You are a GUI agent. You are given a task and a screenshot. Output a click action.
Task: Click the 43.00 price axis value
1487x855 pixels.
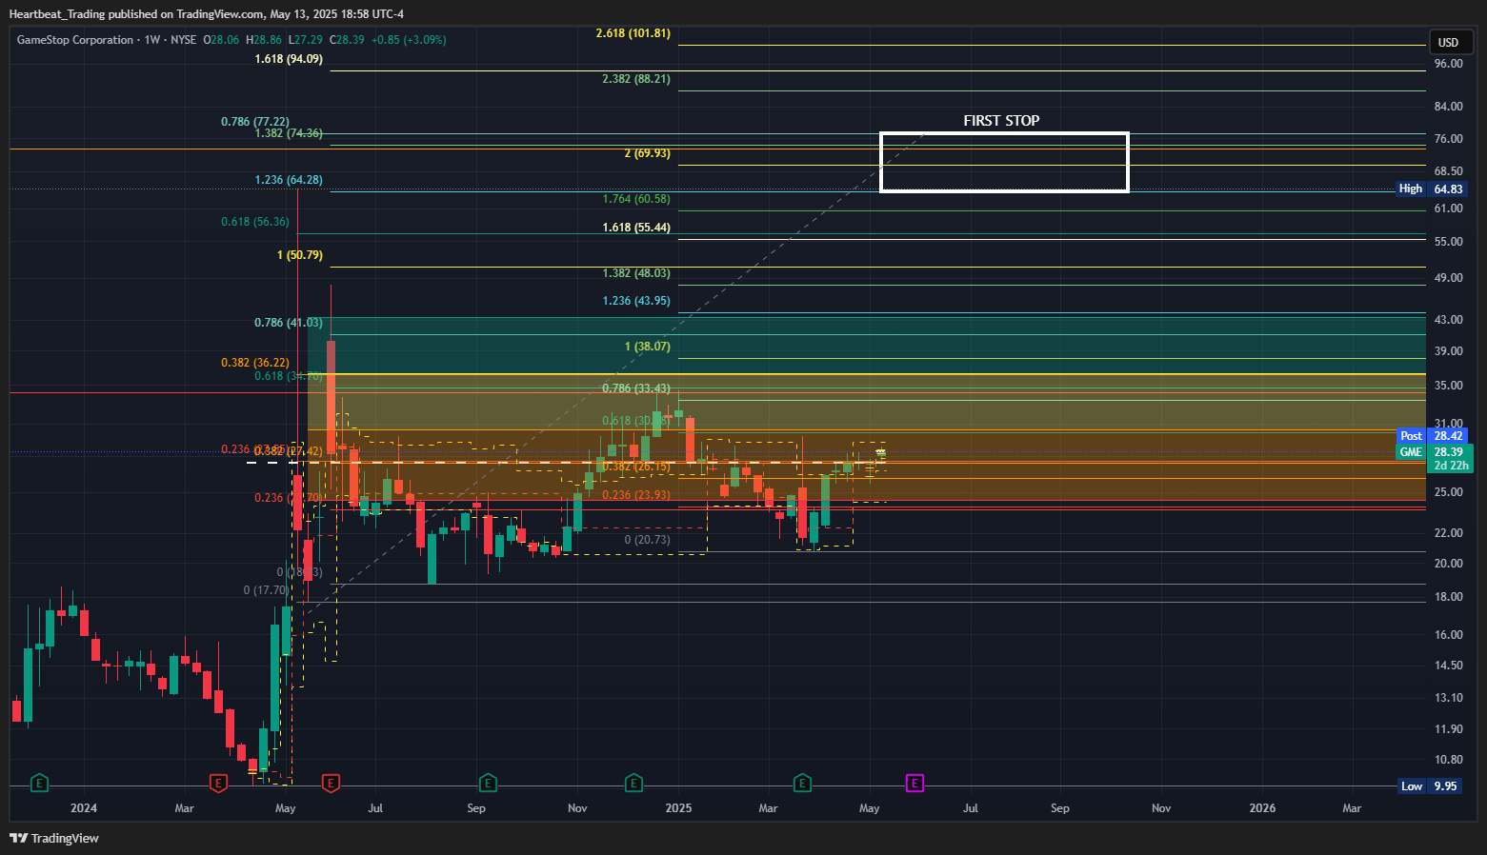[1448, 320]
